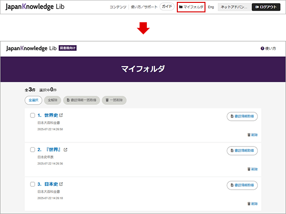This screenshot has width=286, height=214.
Task: Open external link icon beside 世界史
Action: pyautogui.click(x=61, y=116)
